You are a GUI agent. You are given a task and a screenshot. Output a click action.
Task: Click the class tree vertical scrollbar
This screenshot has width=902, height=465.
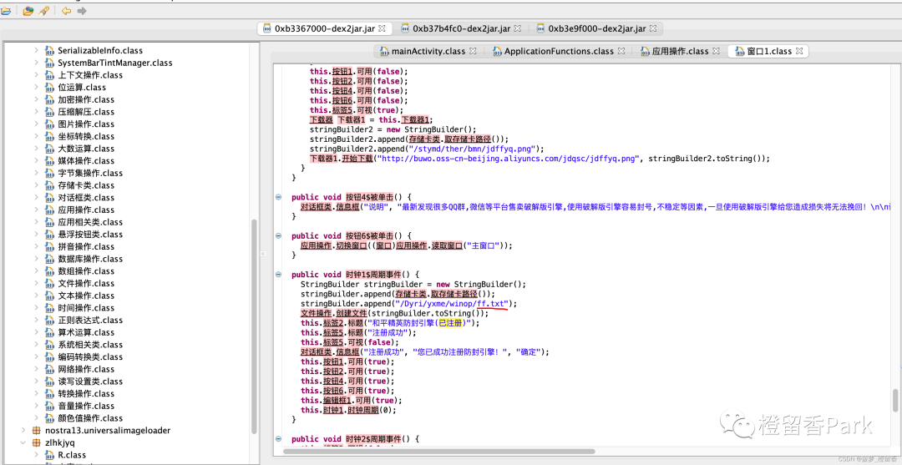(x=254, y=327)
